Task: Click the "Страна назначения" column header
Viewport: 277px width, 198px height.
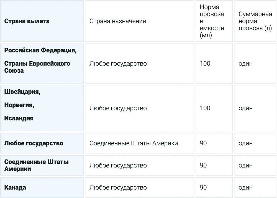Action: click(x=117, y=21)
